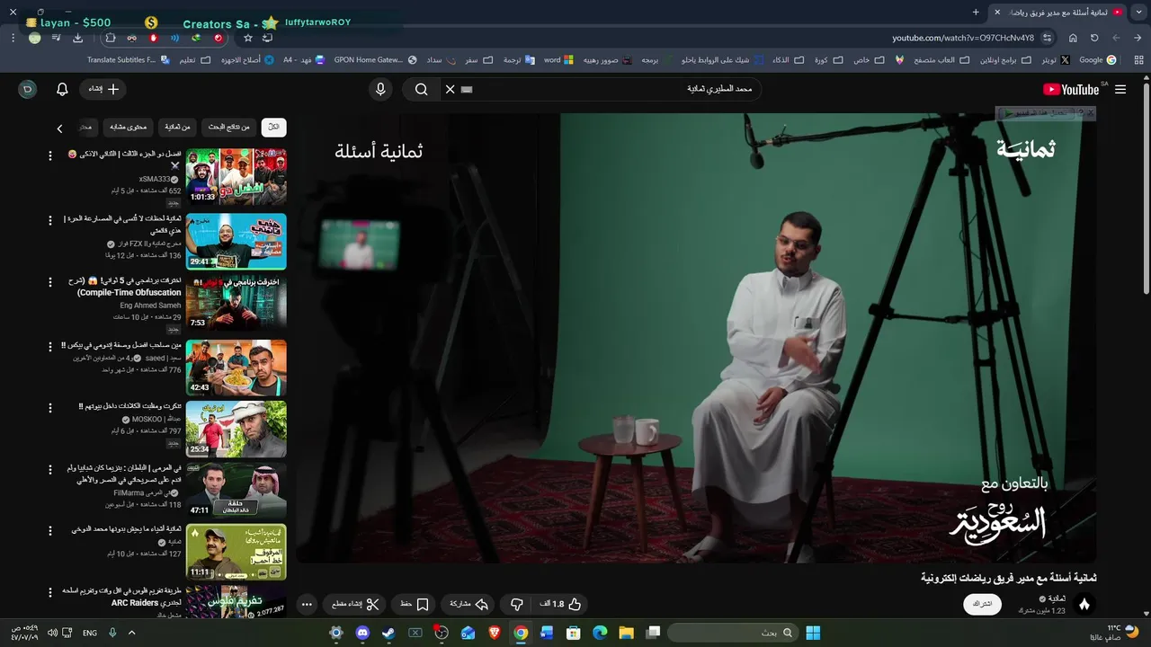
Task: Open Discord from the taskbar
Action: [x=362, y=633]
